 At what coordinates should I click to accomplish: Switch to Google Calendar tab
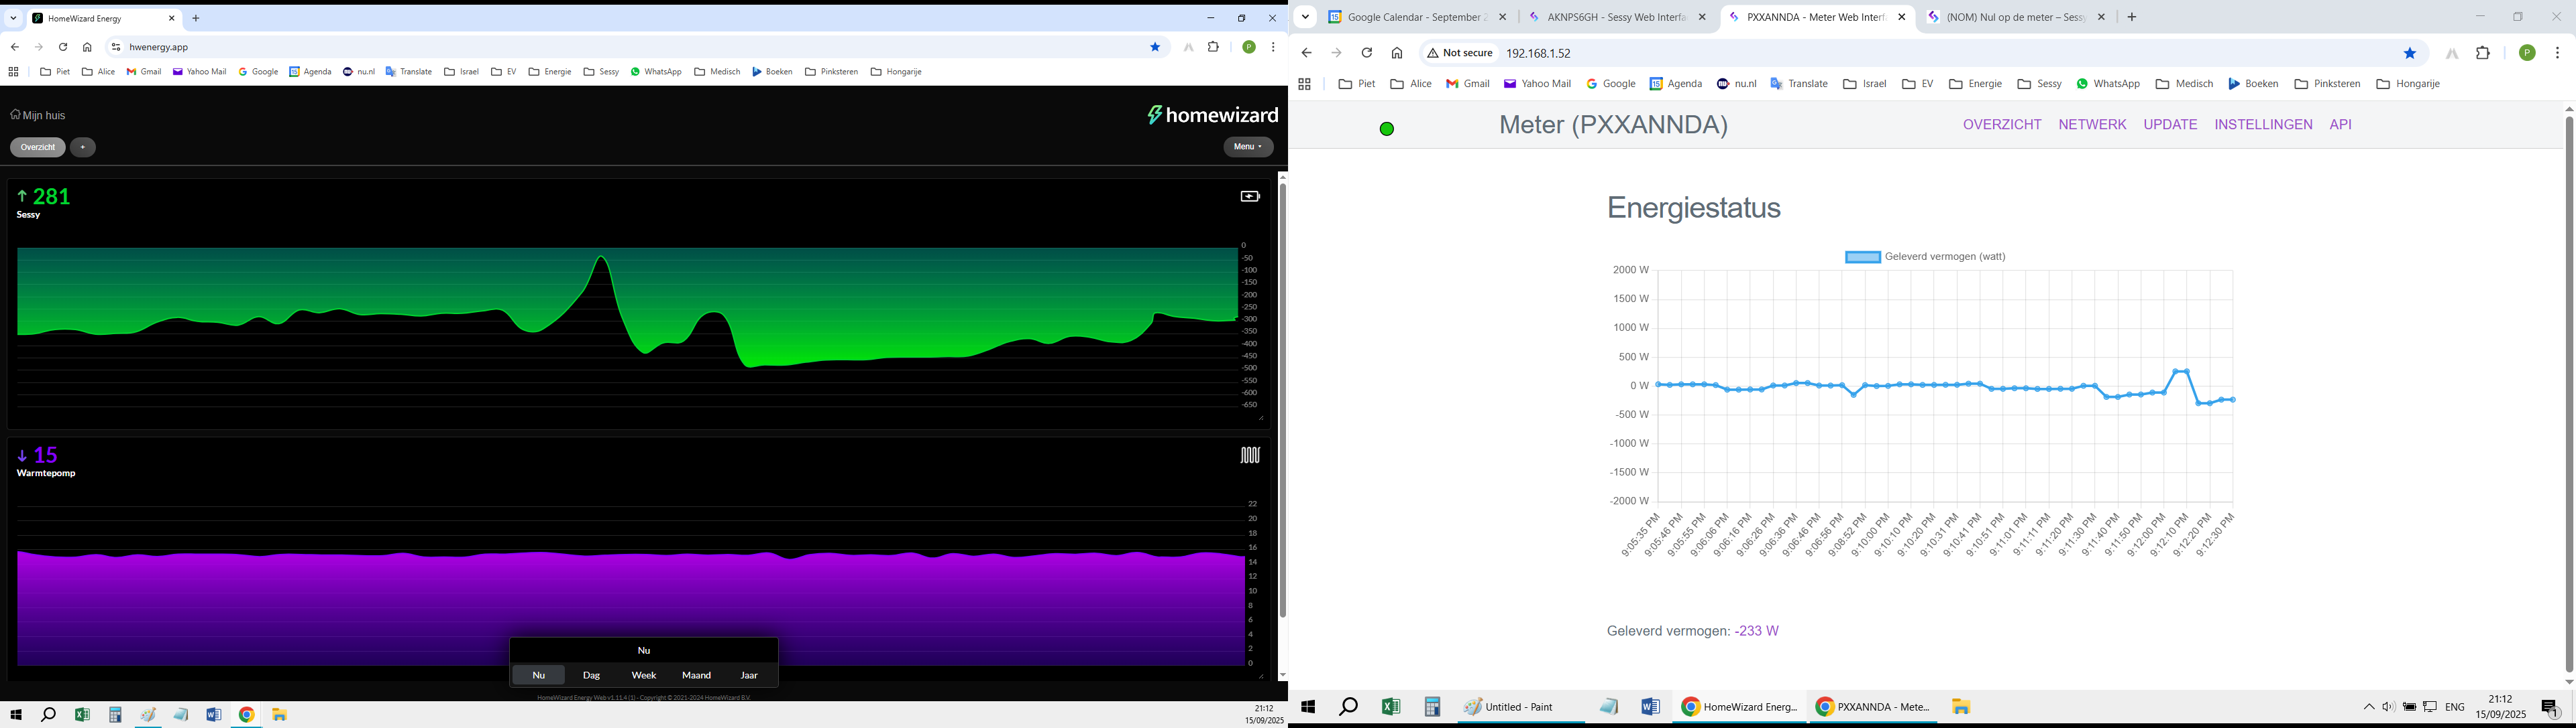tap(1417, 17)
